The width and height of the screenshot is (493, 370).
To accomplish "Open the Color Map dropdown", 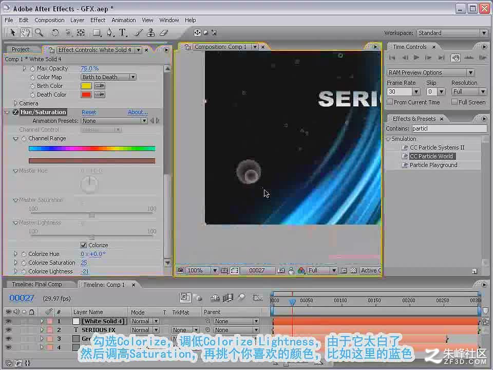I will pos(108,77).
